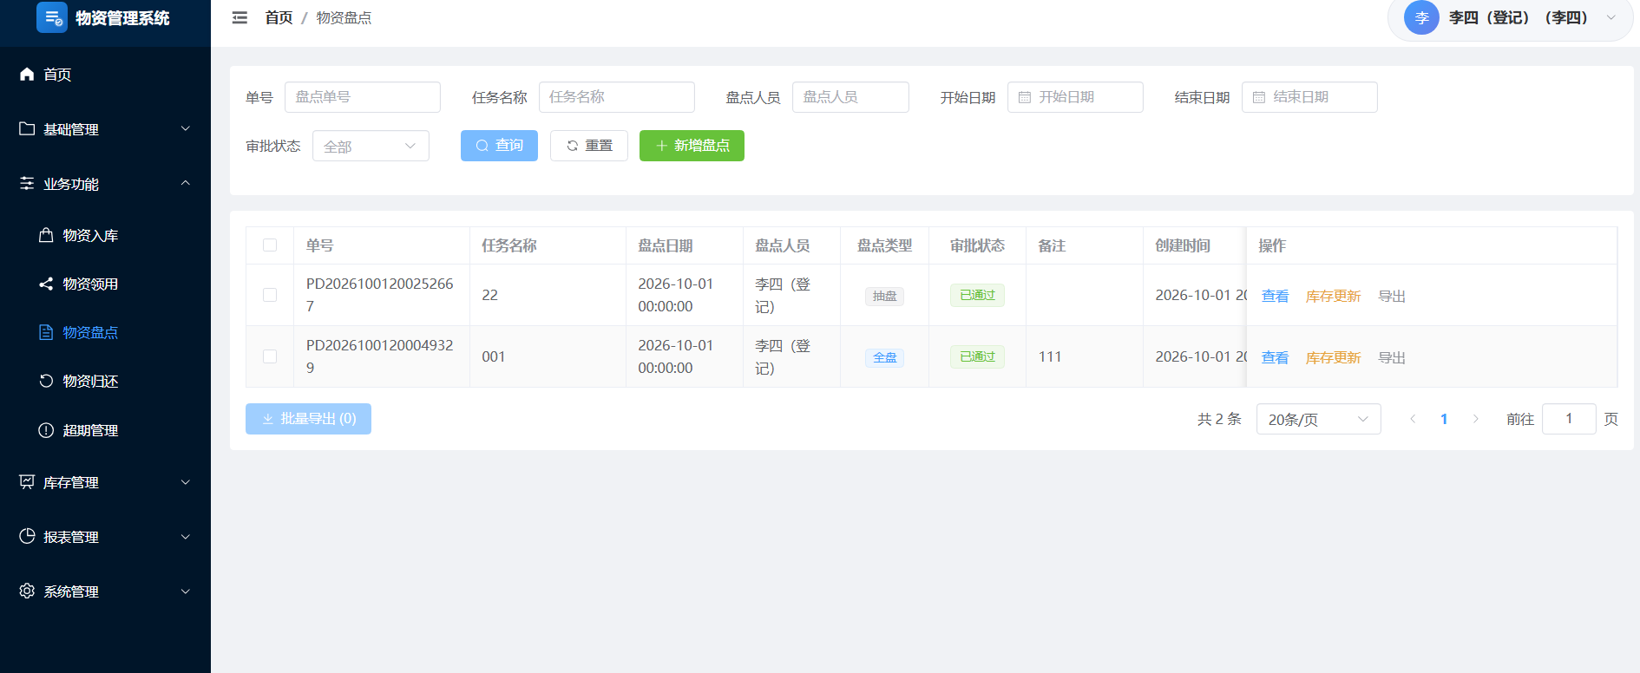The width and height of the screenshot is (1640, 673).
Task: Click the 批量导出 (0) button
Action: 308,419
